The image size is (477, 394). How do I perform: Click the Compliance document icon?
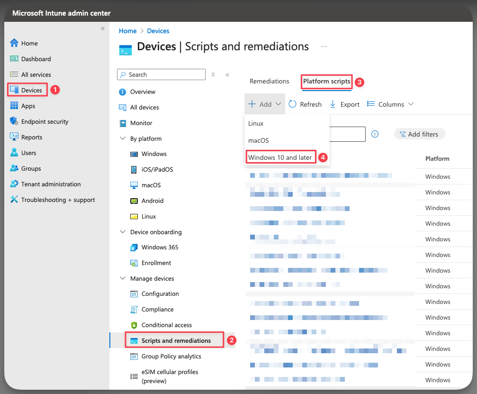134,309
